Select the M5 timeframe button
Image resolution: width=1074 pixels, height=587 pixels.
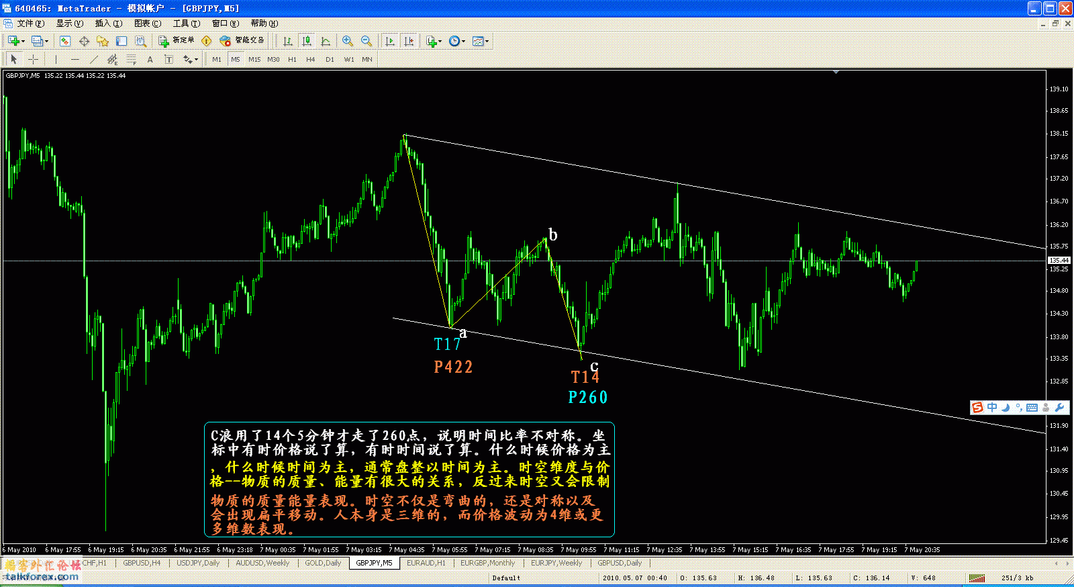[236, 59]
